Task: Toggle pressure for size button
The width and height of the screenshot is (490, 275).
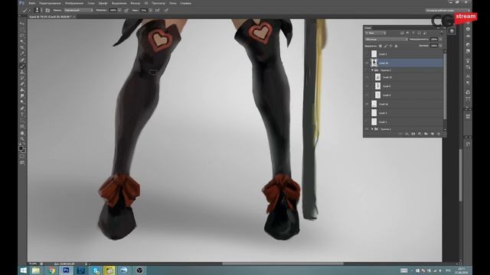Action: (166, 10)
